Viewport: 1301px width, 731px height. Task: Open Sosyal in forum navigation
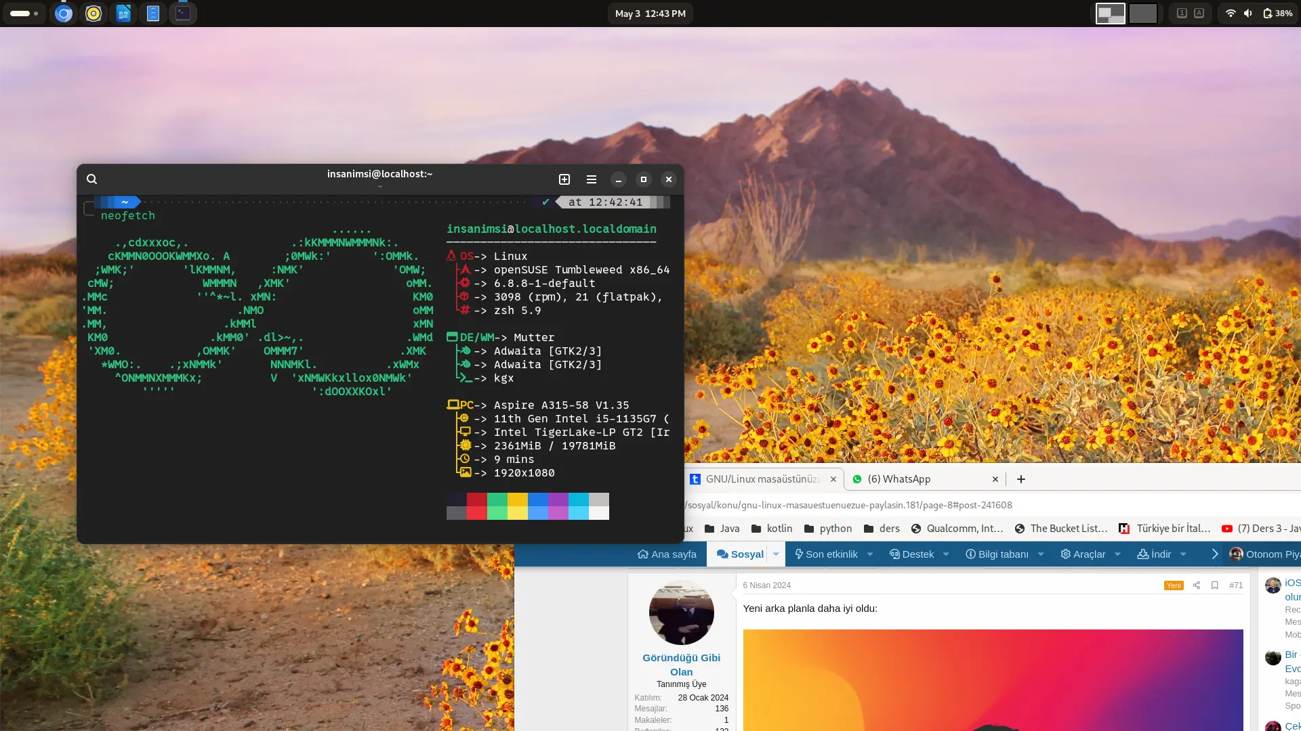pyautogui.click(x=739, y=554)
